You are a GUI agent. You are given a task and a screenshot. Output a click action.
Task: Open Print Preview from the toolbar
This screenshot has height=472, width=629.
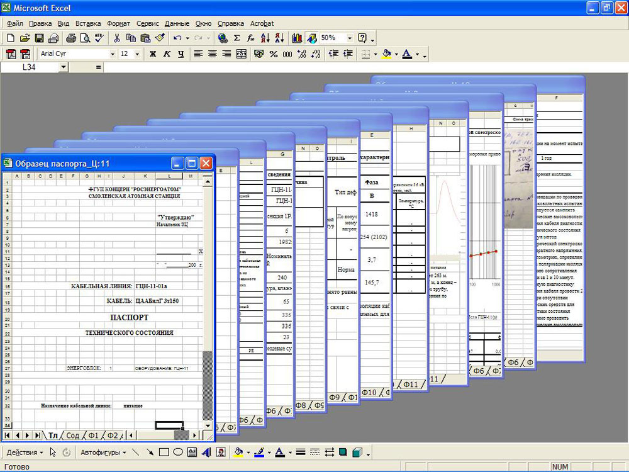85,38
